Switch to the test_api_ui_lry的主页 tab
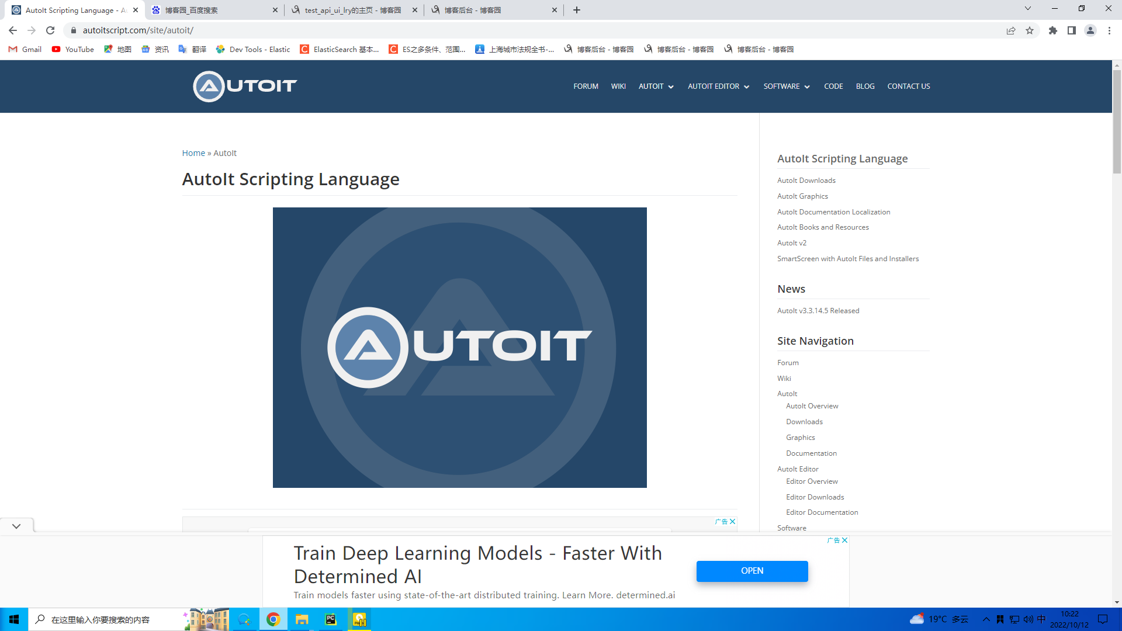1122x631 pixels. (x=353, y=10)
